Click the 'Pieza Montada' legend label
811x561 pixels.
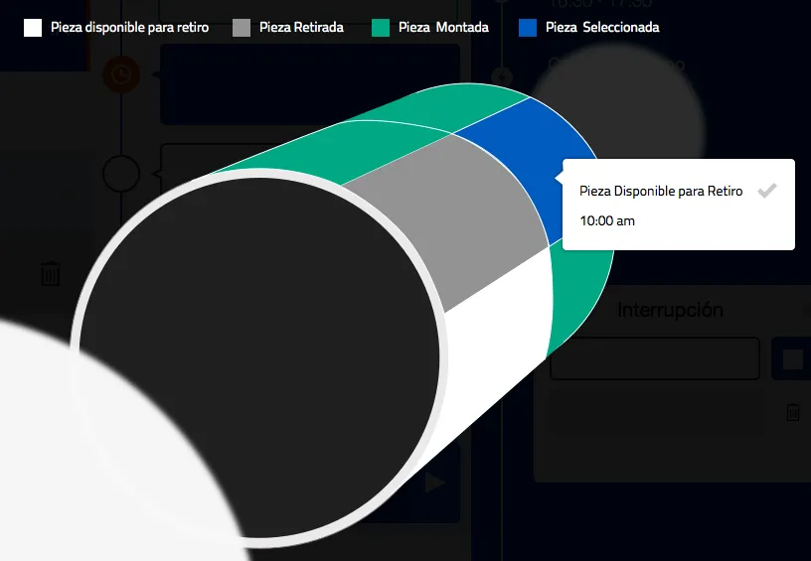click(443, 28)
